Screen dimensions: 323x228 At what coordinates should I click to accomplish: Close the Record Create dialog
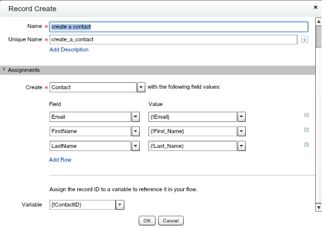click(315, 8)
